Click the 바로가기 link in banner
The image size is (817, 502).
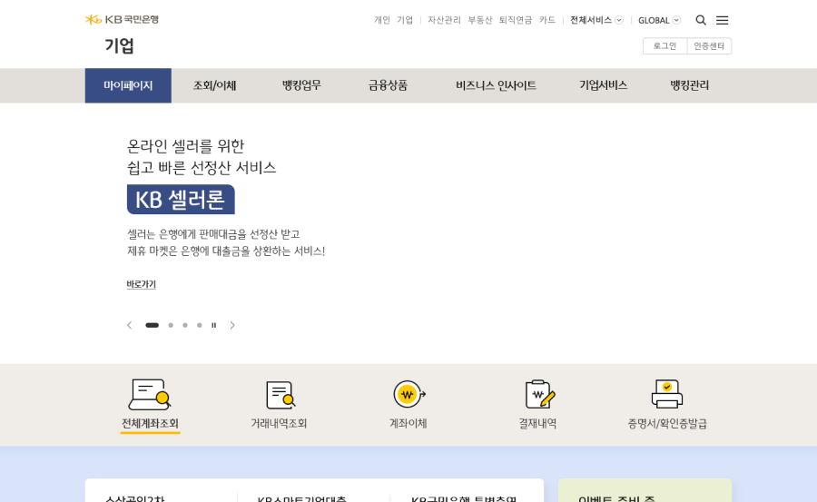pos(141,284)
